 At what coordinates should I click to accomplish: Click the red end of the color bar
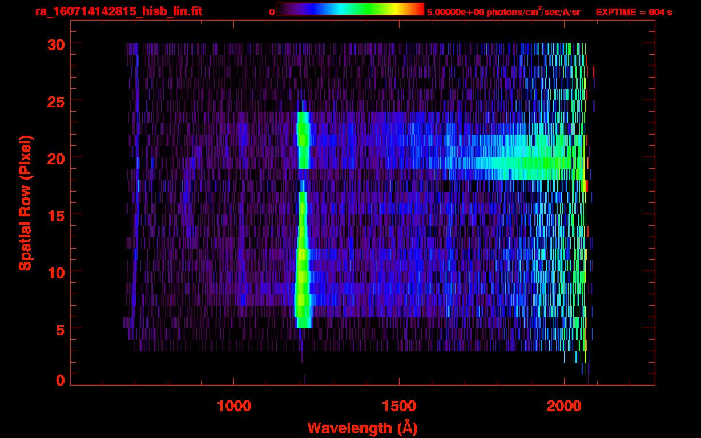tap(419, 9)
